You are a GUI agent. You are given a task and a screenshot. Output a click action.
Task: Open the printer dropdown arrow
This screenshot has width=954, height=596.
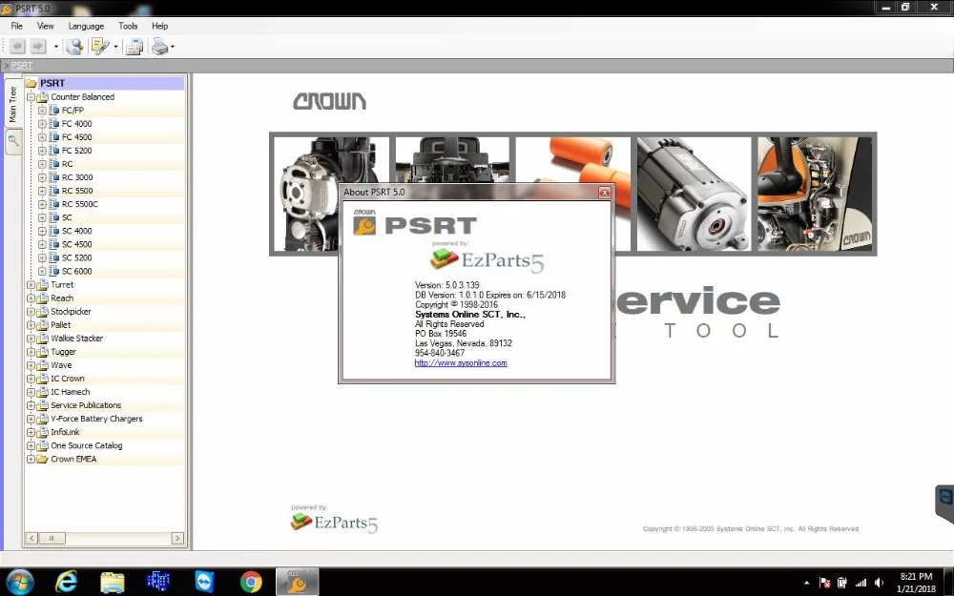pos(173,46)
